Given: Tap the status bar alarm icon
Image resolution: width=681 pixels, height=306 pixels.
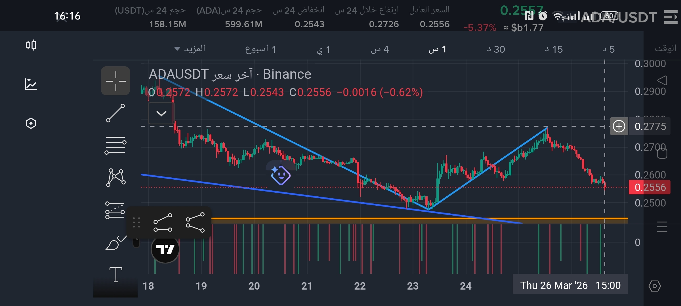Looking at the screenshot, I should (543, 16).
